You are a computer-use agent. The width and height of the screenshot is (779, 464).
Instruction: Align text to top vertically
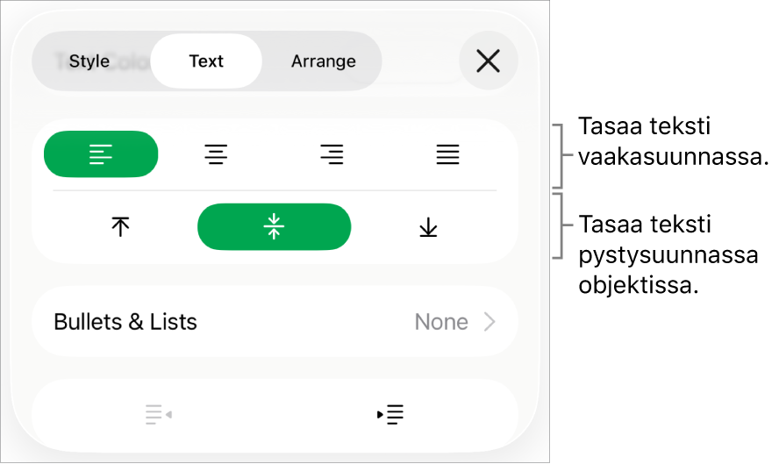(120, 227)
